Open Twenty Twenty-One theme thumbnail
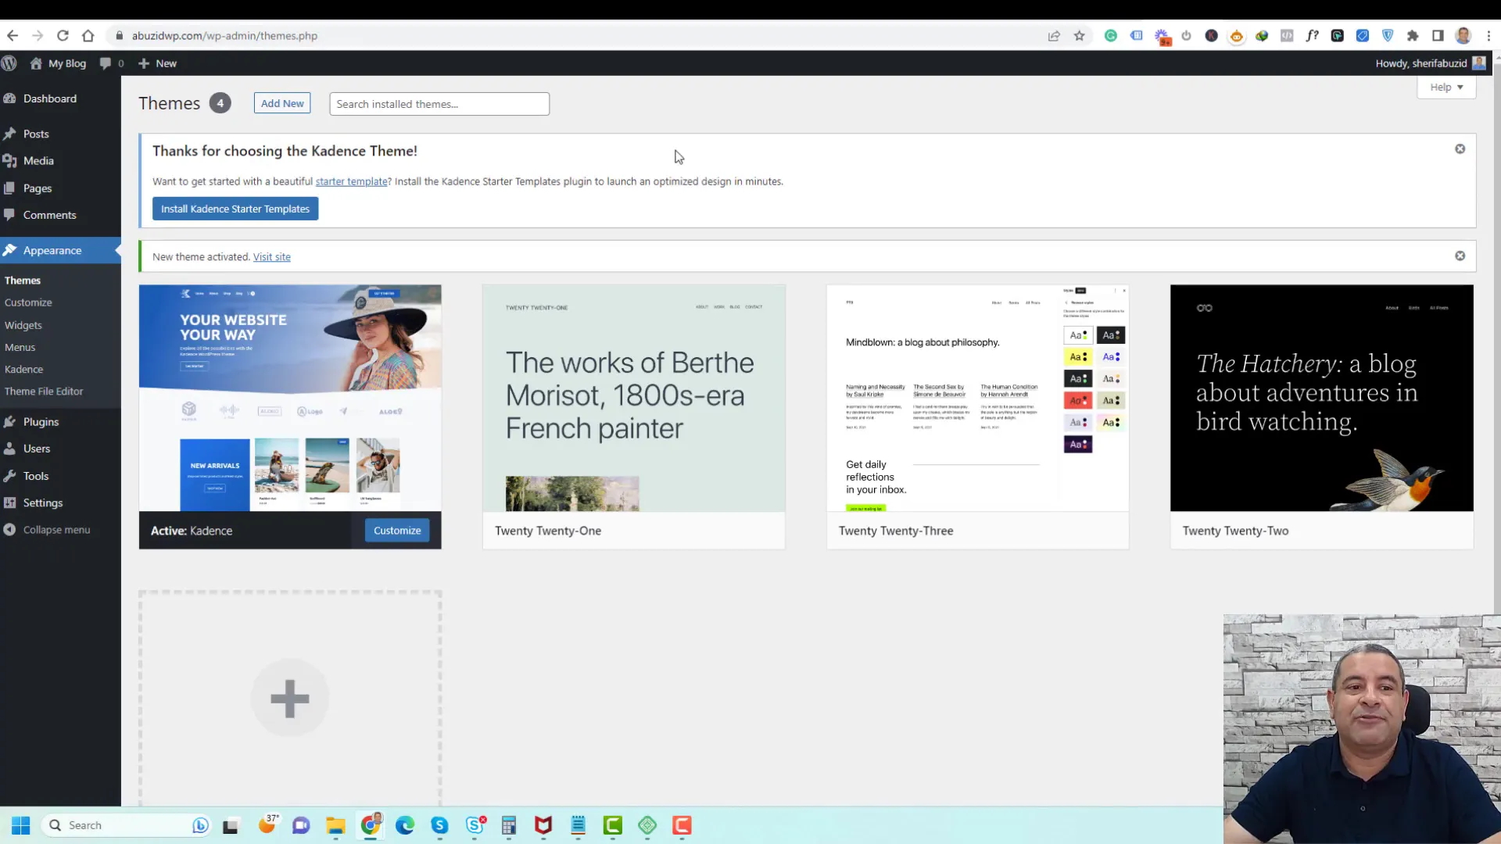Screen dimensions: 1501x844 pos(634,398)
